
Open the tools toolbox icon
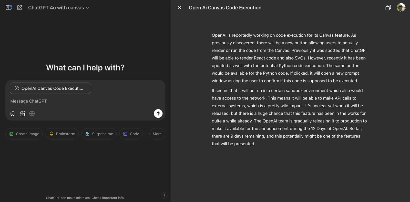[x=22, y=114]
